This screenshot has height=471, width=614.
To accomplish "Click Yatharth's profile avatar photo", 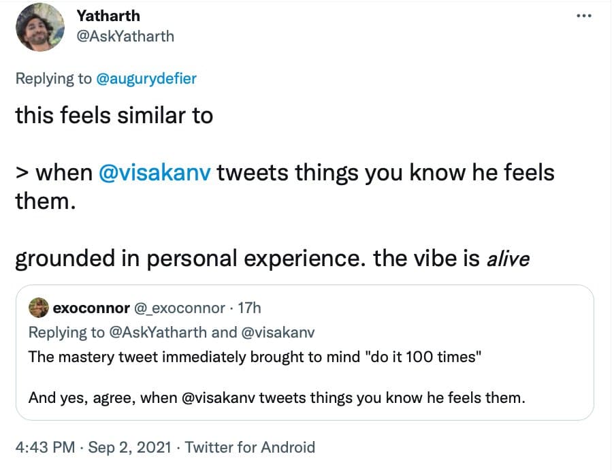I will tap(39, 26).
